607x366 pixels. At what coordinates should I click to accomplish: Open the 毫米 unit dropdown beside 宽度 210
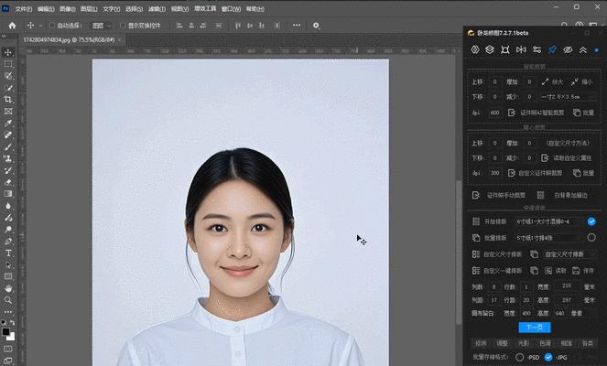coord(590,286)
